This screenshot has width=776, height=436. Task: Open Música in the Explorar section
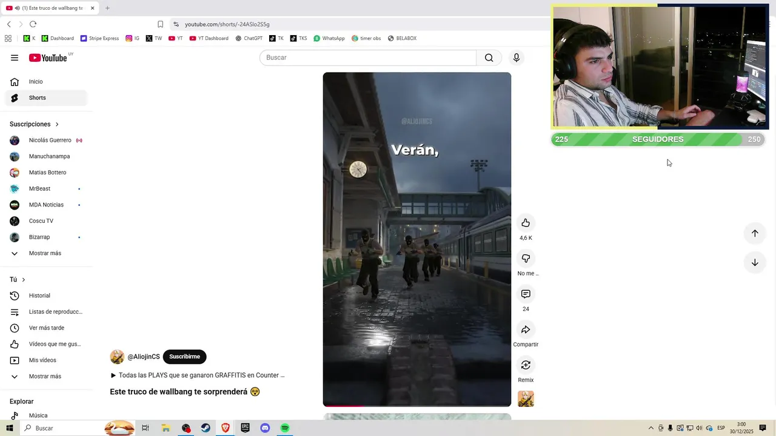(x=46, y=415)
